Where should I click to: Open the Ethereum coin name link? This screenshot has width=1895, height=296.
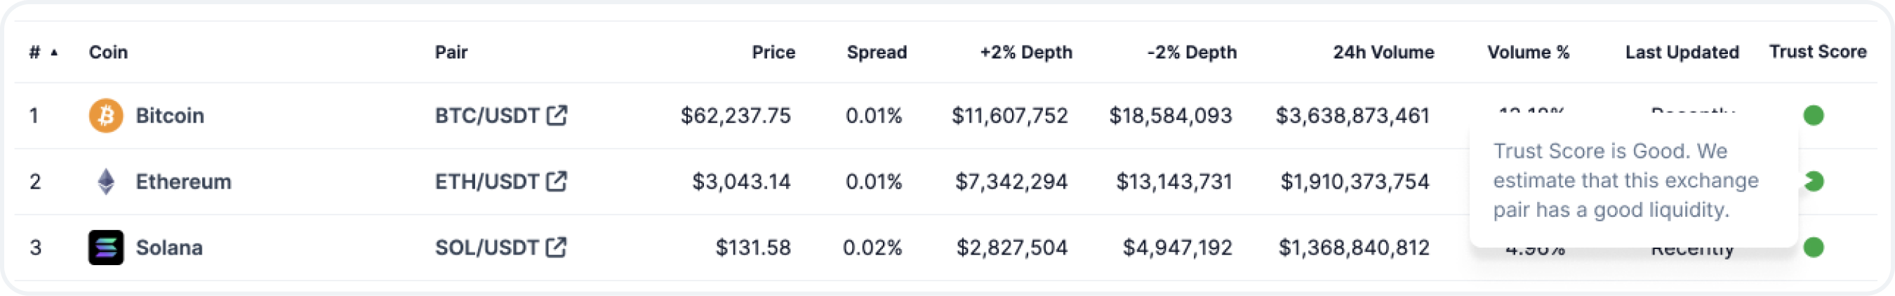(x=183, y=182)
